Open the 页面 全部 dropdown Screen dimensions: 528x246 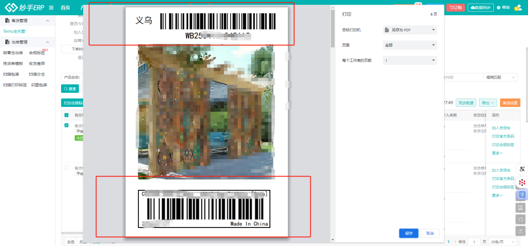(410, 45)
